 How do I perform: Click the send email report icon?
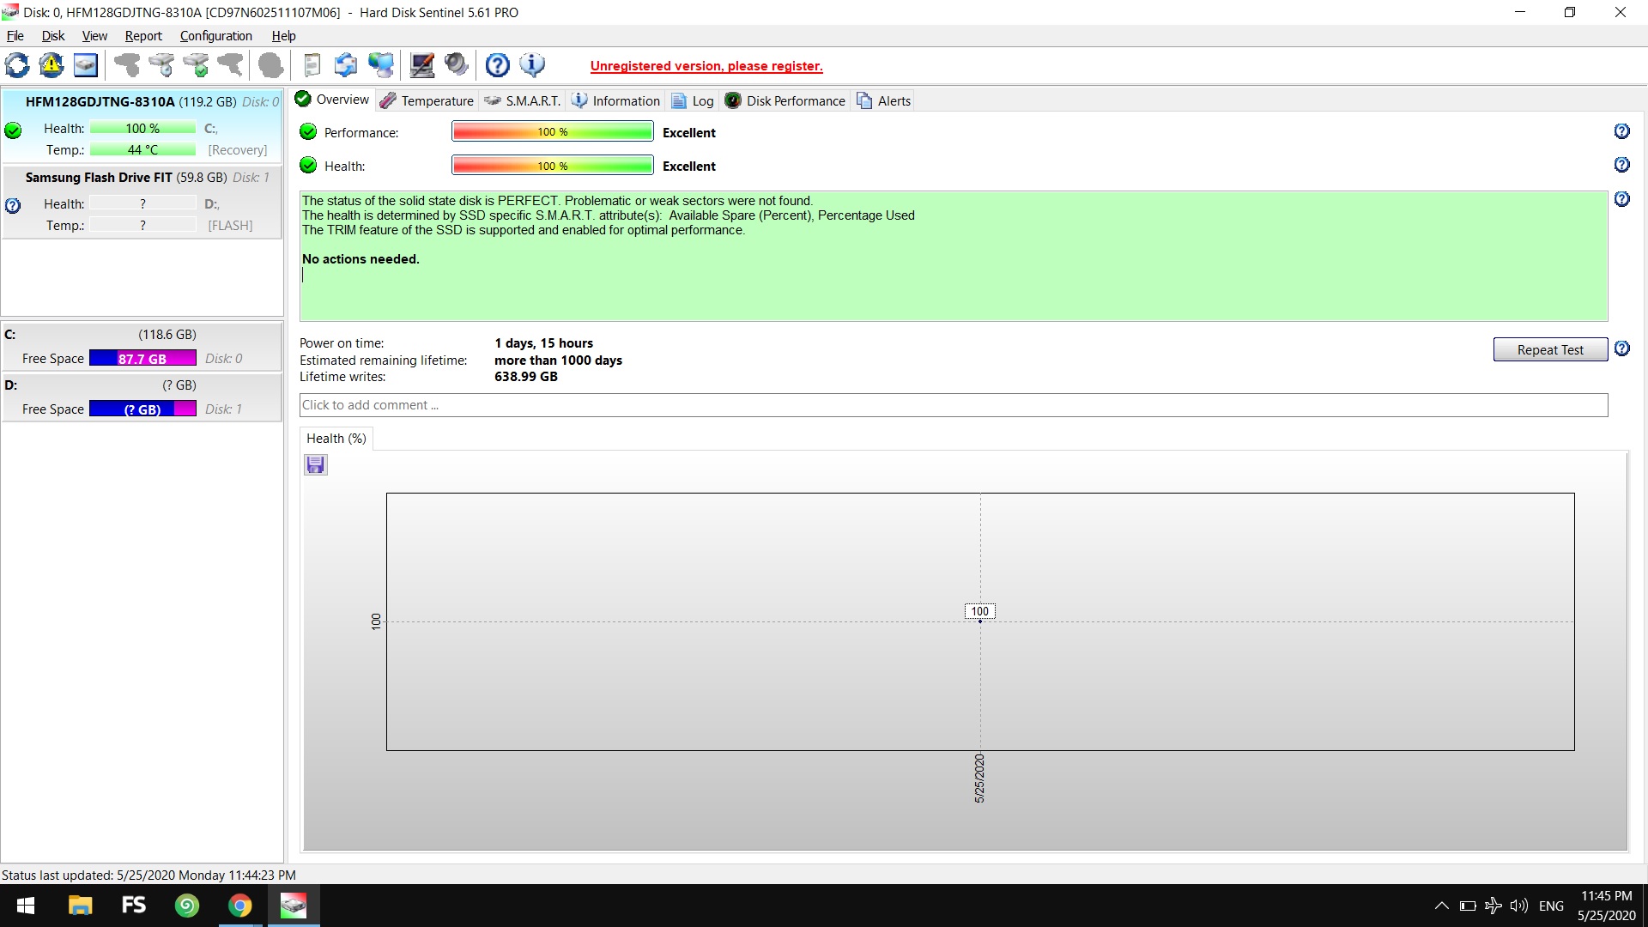[346, 65]
